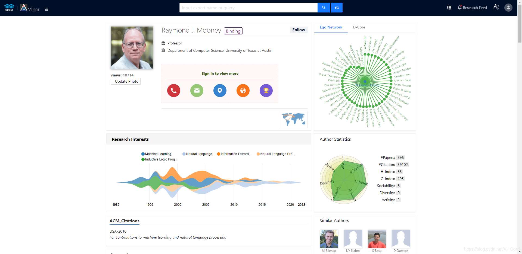Click Katrin Erk node label in ego network
Image resolution: width=522 pixels, height=254 pixels.
334,81
